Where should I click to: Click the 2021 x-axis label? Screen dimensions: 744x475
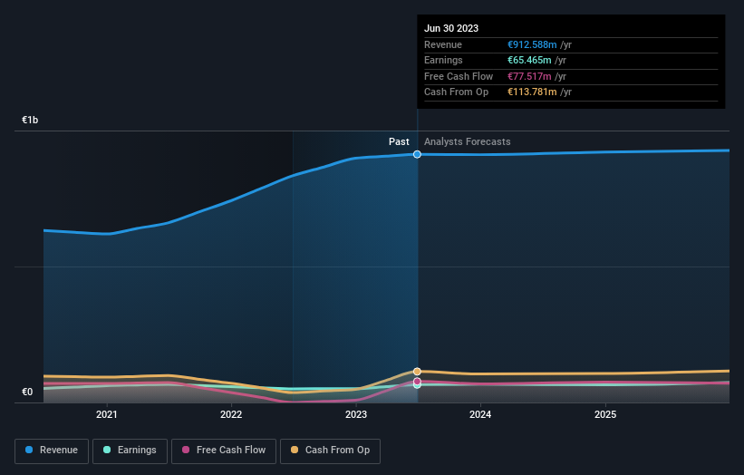coord(107,415)
